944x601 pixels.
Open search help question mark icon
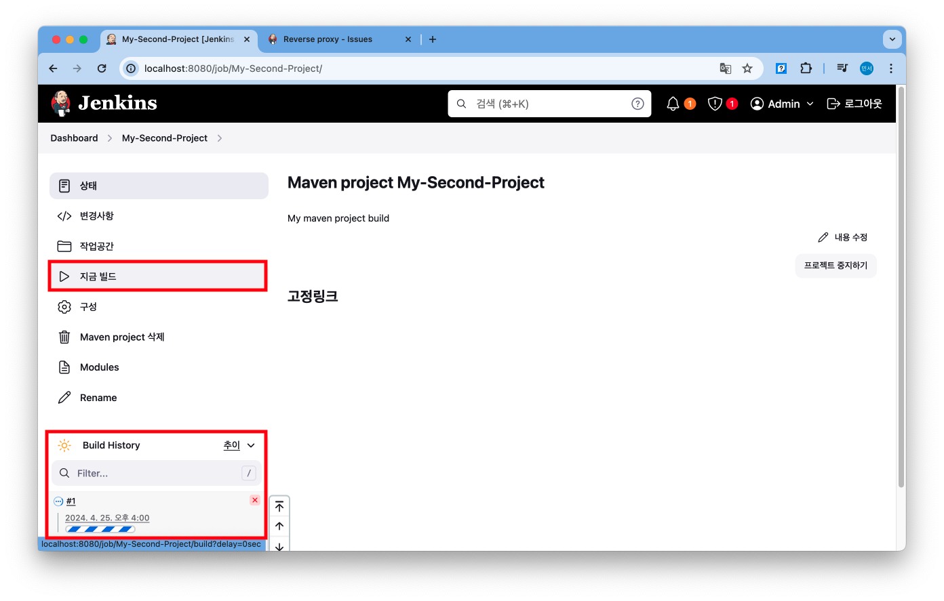[x=637, y=104]
